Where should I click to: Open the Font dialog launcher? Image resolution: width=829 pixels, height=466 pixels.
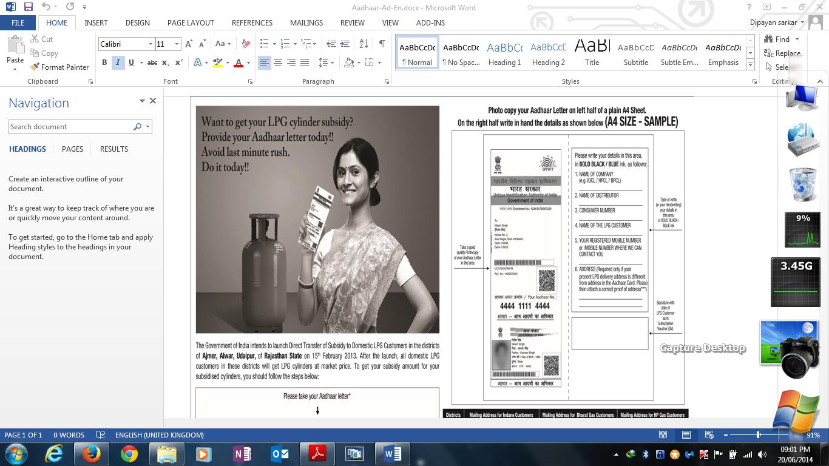point(250,81)
